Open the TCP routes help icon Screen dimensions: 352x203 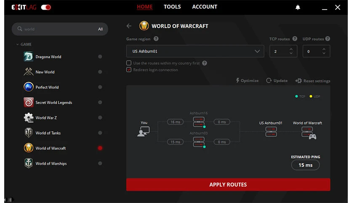pos(295,39)
